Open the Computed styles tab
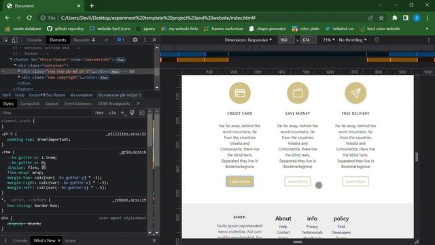This screenshot has height=245, width=435. click(x=30, y=103)
